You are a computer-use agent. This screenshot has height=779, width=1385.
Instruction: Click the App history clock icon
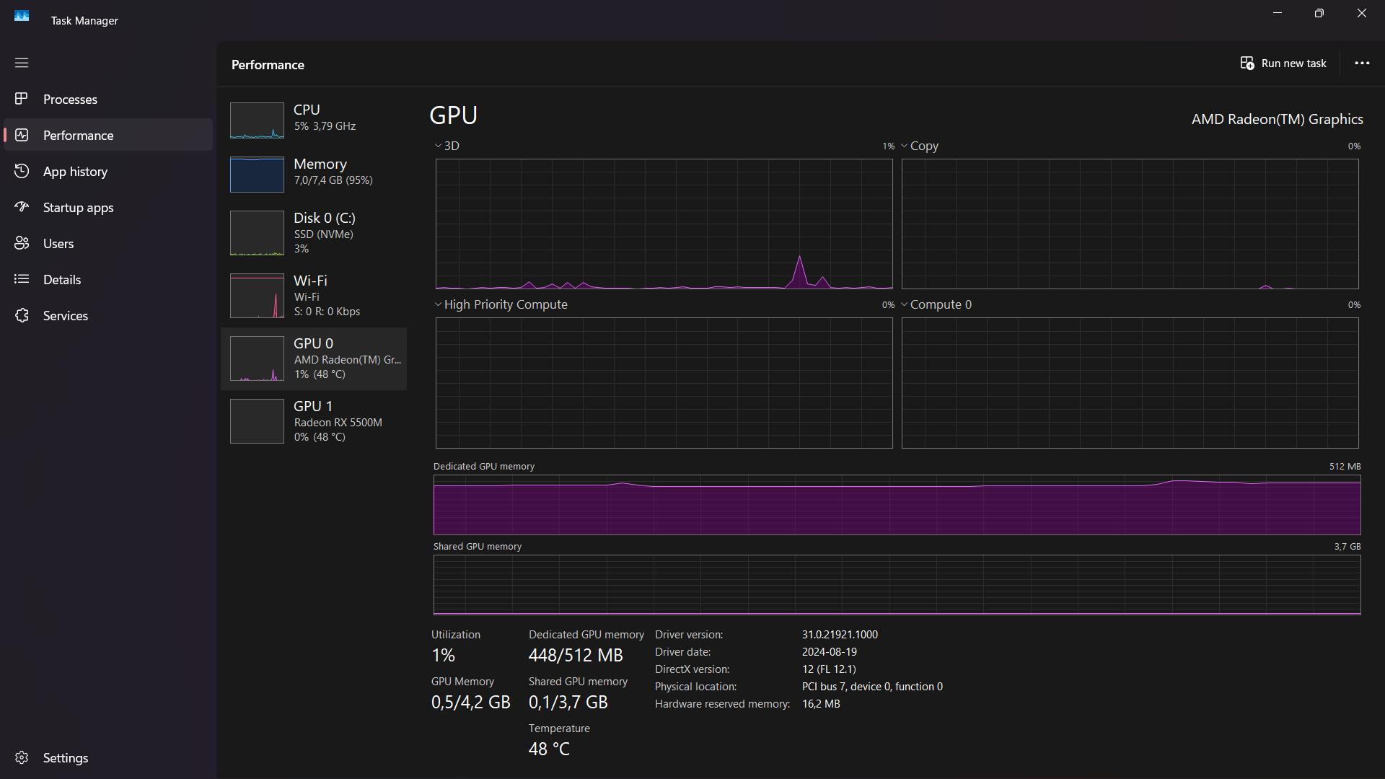22,171
